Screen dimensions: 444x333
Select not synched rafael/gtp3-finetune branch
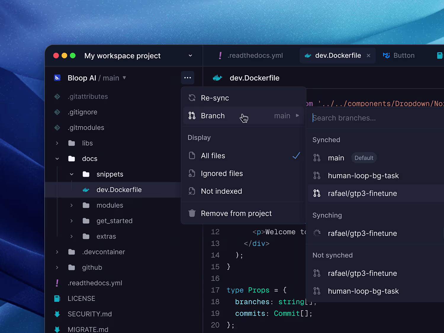pyautogui.click(x=376, y=273)
